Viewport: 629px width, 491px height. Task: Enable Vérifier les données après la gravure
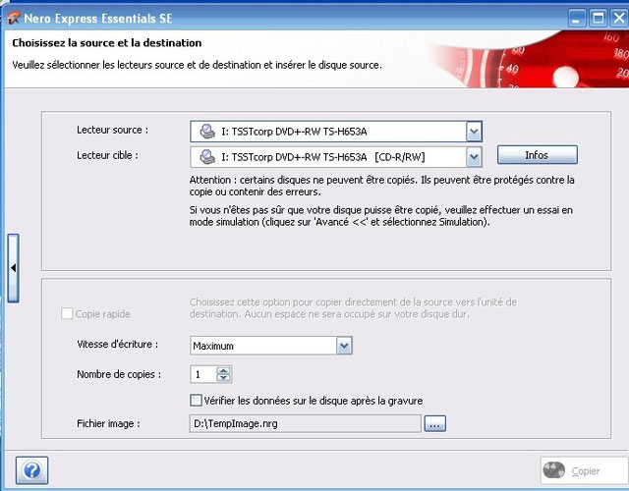coord(196,400)
